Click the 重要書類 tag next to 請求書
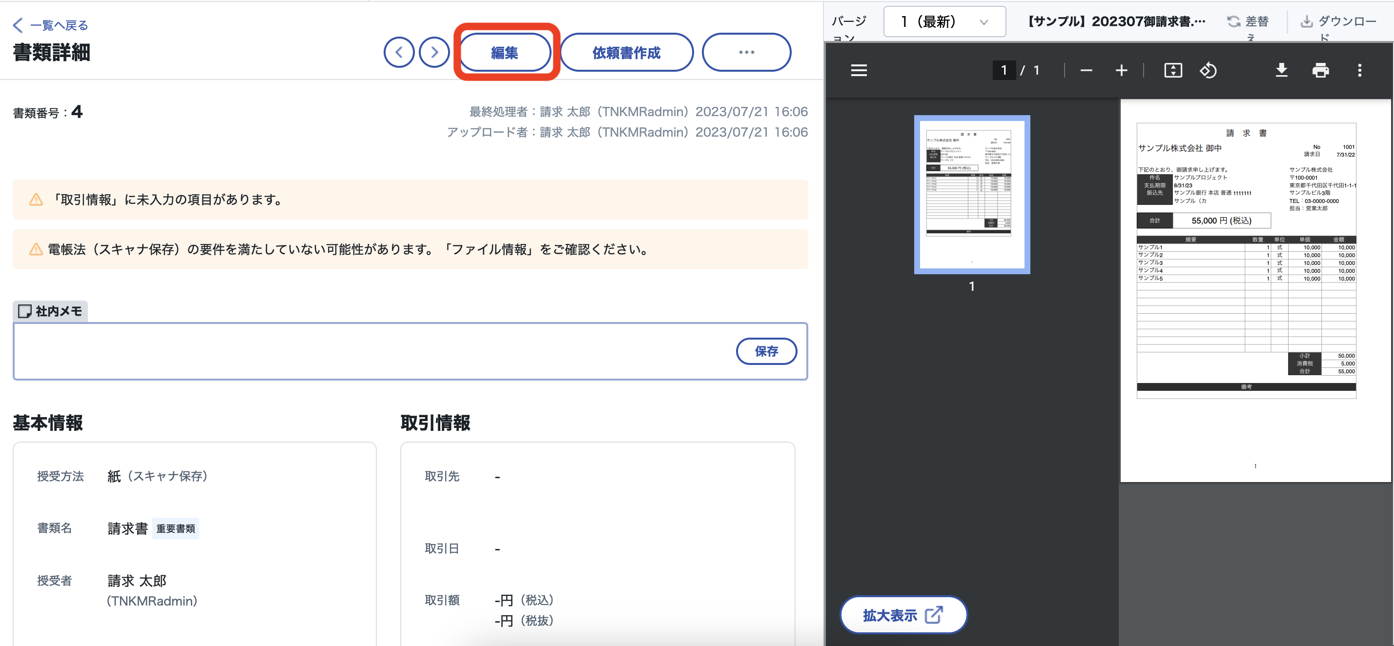Viewport: 1394px width, 646px height. (175, 528)
